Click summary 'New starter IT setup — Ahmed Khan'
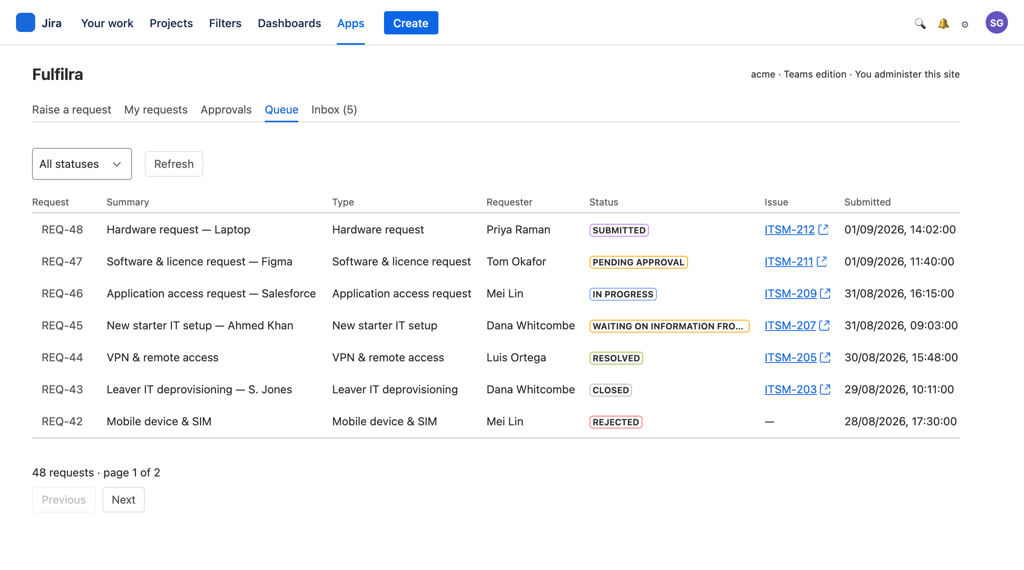Viewport: 1024px width, 570px height. [200, 325]
